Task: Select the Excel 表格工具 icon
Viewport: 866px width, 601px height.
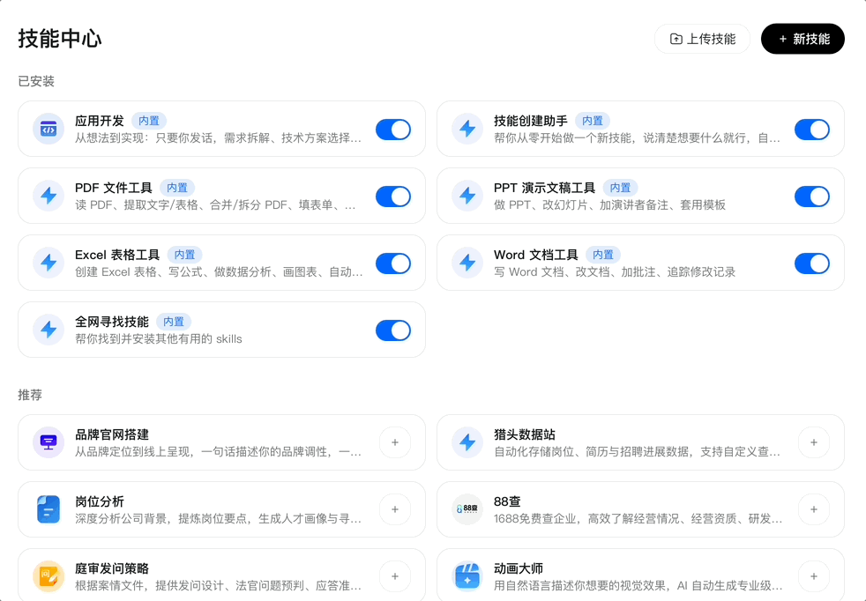Action: click(48, 263)
